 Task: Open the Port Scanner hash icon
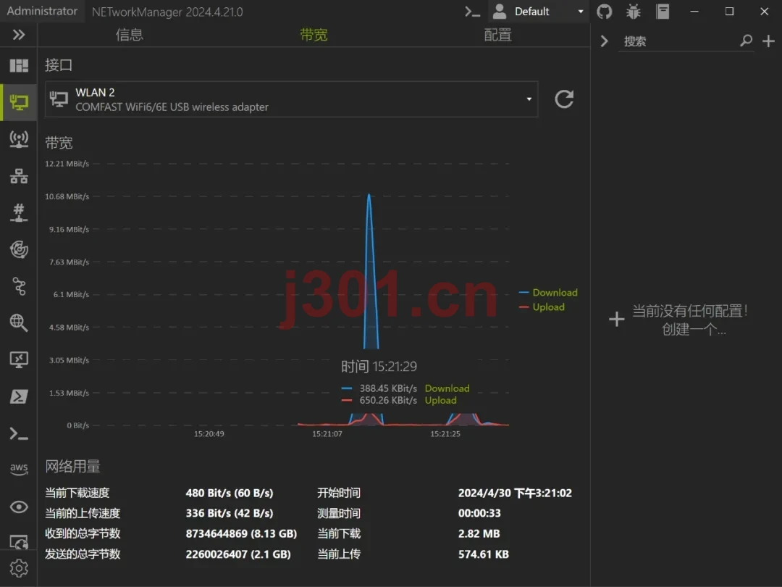(x=18, y=212)
